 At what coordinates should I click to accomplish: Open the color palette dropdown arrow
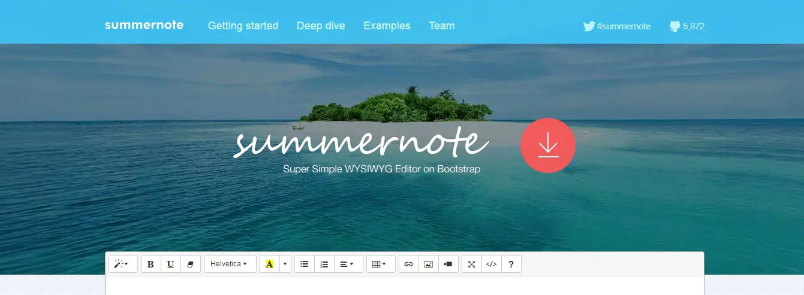pos(285,264)
